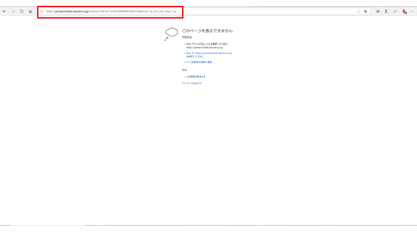Click the 詳細 section label

tap(184, 70)
